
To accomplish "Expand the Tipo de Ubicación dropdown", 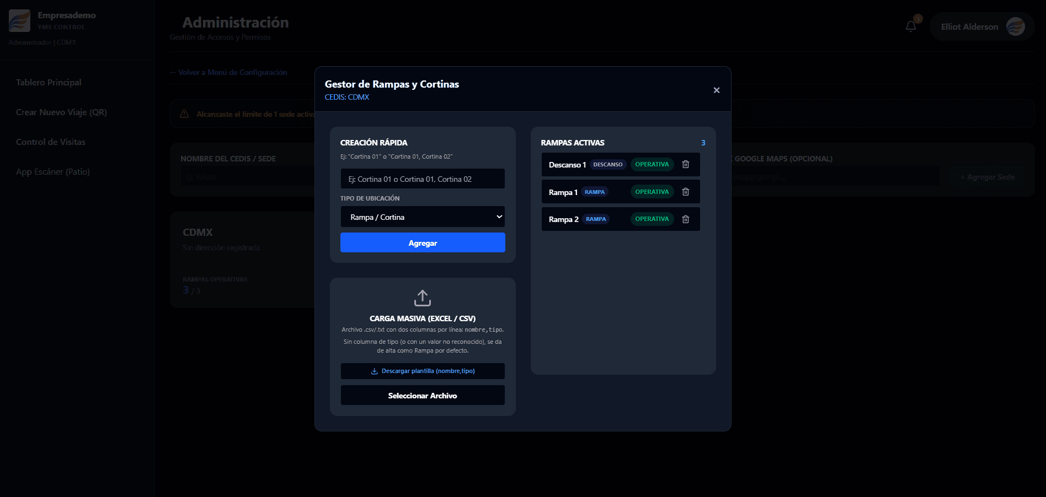I will 423,217.
